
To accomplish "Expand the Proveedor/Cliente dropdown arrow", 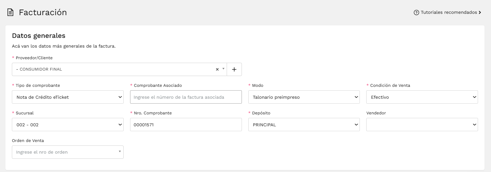I will (223, 69).
